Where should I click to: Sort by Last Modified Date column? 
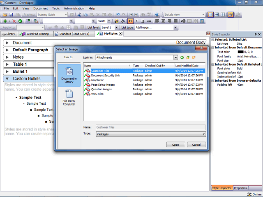pyautogui.click(x=189, y=66)
